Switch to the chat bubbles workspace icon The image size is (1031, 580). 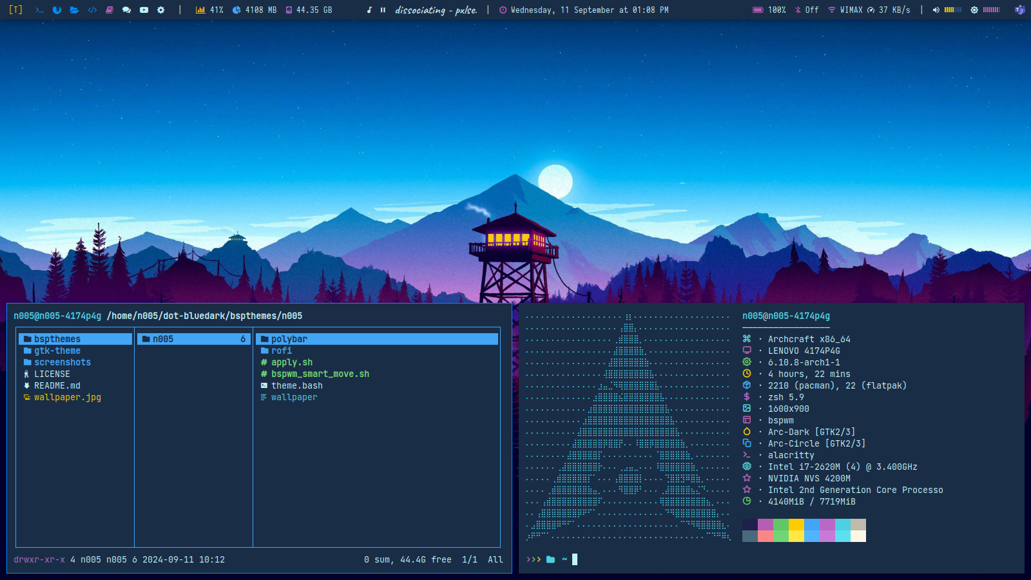[126, 10]
